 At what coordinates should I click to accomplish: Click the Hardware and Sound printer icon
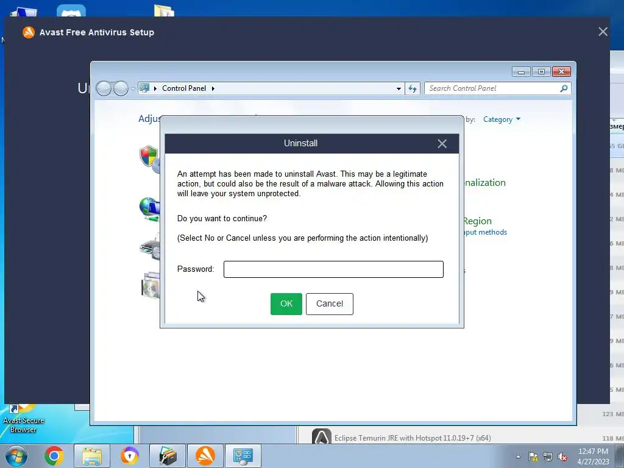tap(150, 247)
